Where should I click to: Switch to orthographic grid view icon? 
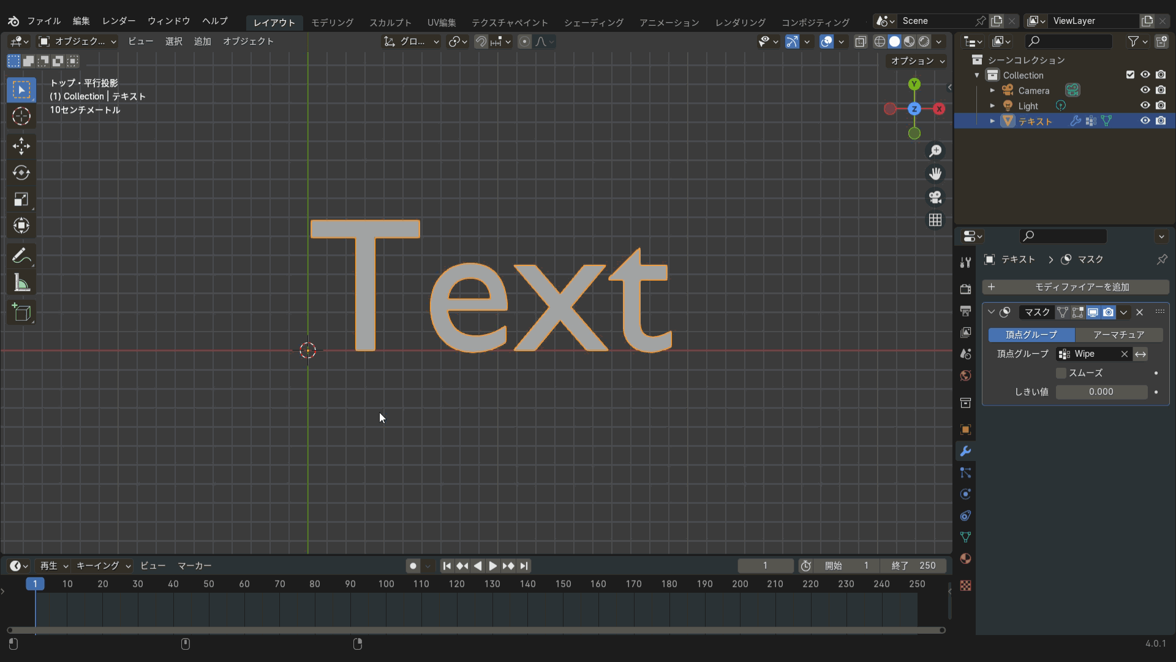(x=935, y=220)
